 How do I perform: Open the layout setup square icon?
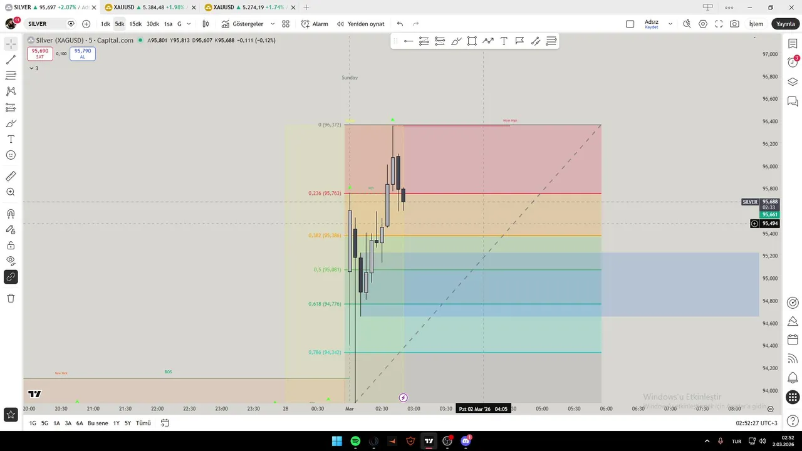630,24
